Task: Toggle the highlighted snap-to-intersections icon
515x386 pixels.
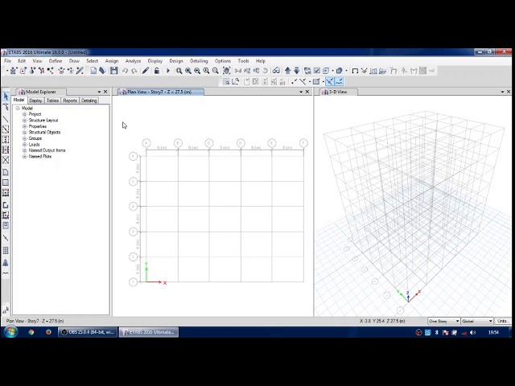Action: [330, 81]
